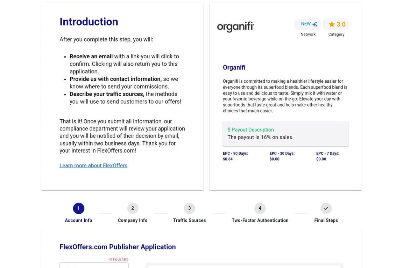Click the EPC - 30 Days value
This screenshot has width=403, height=268.
tap(275, 159)
